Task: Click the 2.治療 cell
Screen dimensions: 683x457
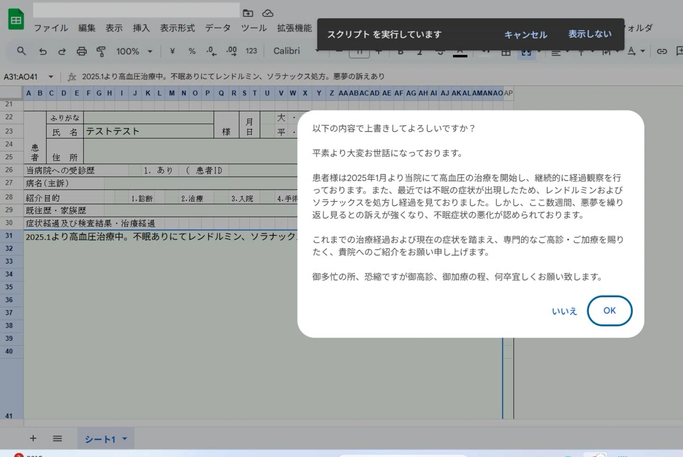Action: click(x=192, y=198)
